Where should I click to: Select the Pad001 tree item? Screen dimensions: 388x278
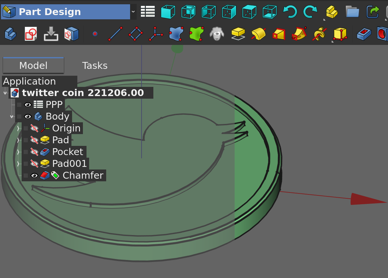point(69,164)
